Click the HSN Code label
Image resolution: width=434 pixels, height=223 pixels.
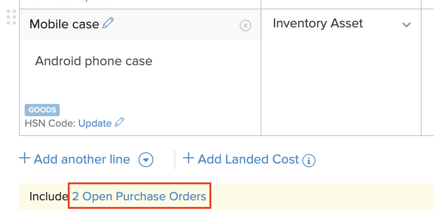coord(50,123)
